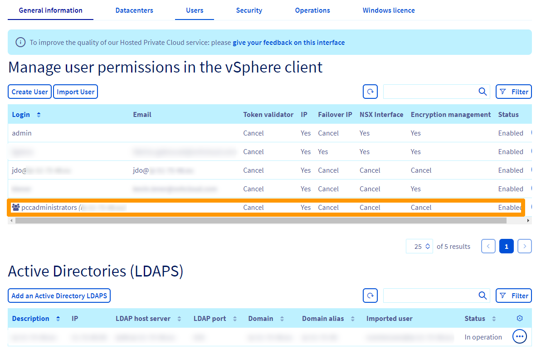Image resolution: width=541 pixels, height=354 pixels.
Task: Refresh the Active Directories table
Action: point(370,296)
